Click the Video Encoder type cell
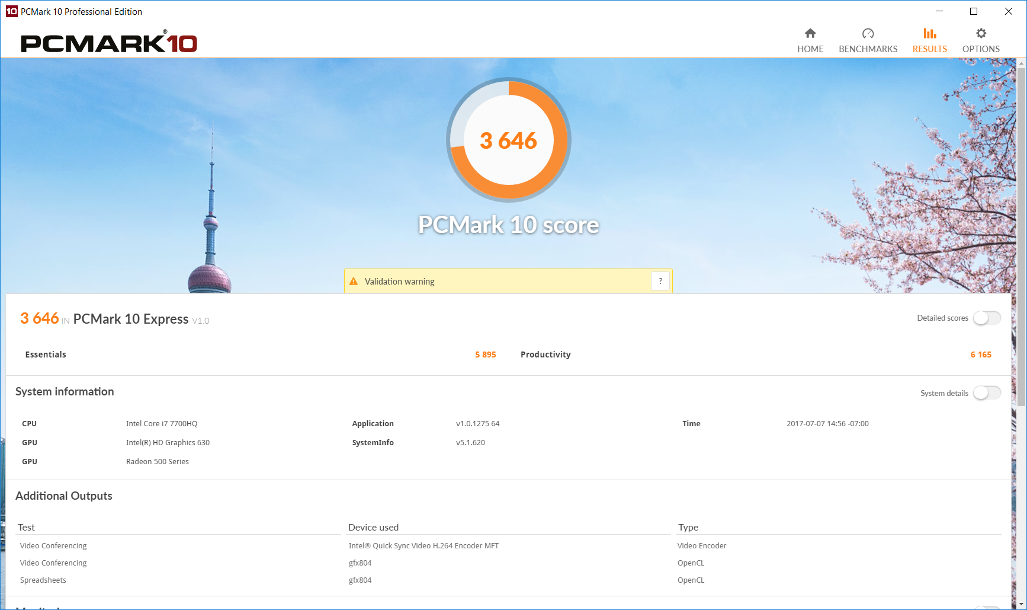 pos(702,546)
